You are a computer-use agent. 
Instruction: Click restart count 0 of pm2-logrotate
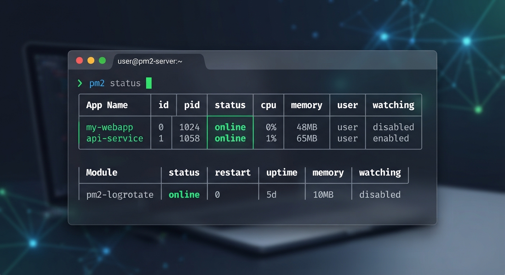pos(217,195)
